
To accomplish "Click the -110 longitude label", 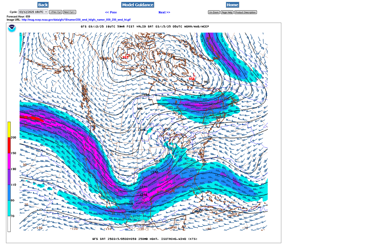I will pyautogui.click(x=108, y=229).
